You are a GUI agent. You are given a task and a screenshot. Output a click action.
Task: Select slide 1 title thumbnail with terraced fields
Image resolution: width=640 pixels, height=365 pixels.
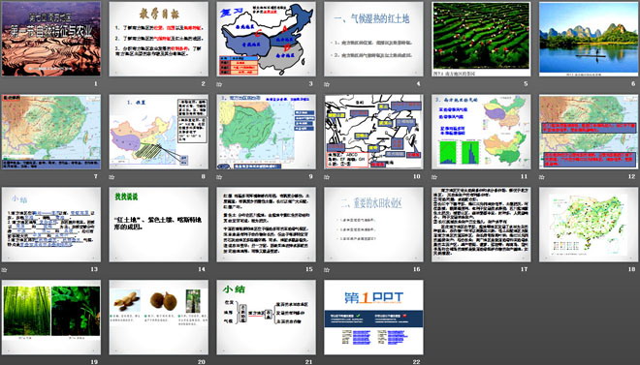(51, 39)
